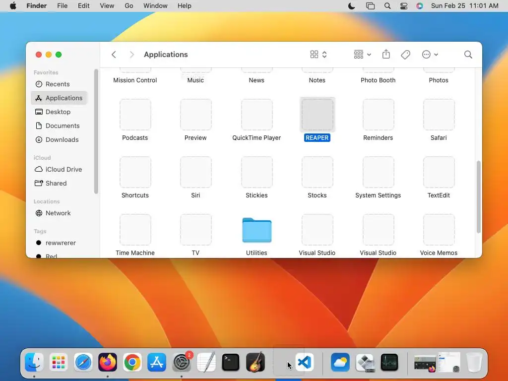508x381 pixels.
Task: Go forward with the Forward arrow
Action: click(x=131, y=55)
